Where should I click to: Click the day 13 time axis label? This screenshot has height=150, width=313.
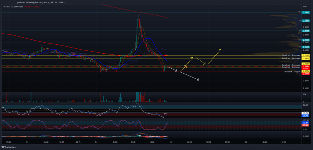[27, 142]
